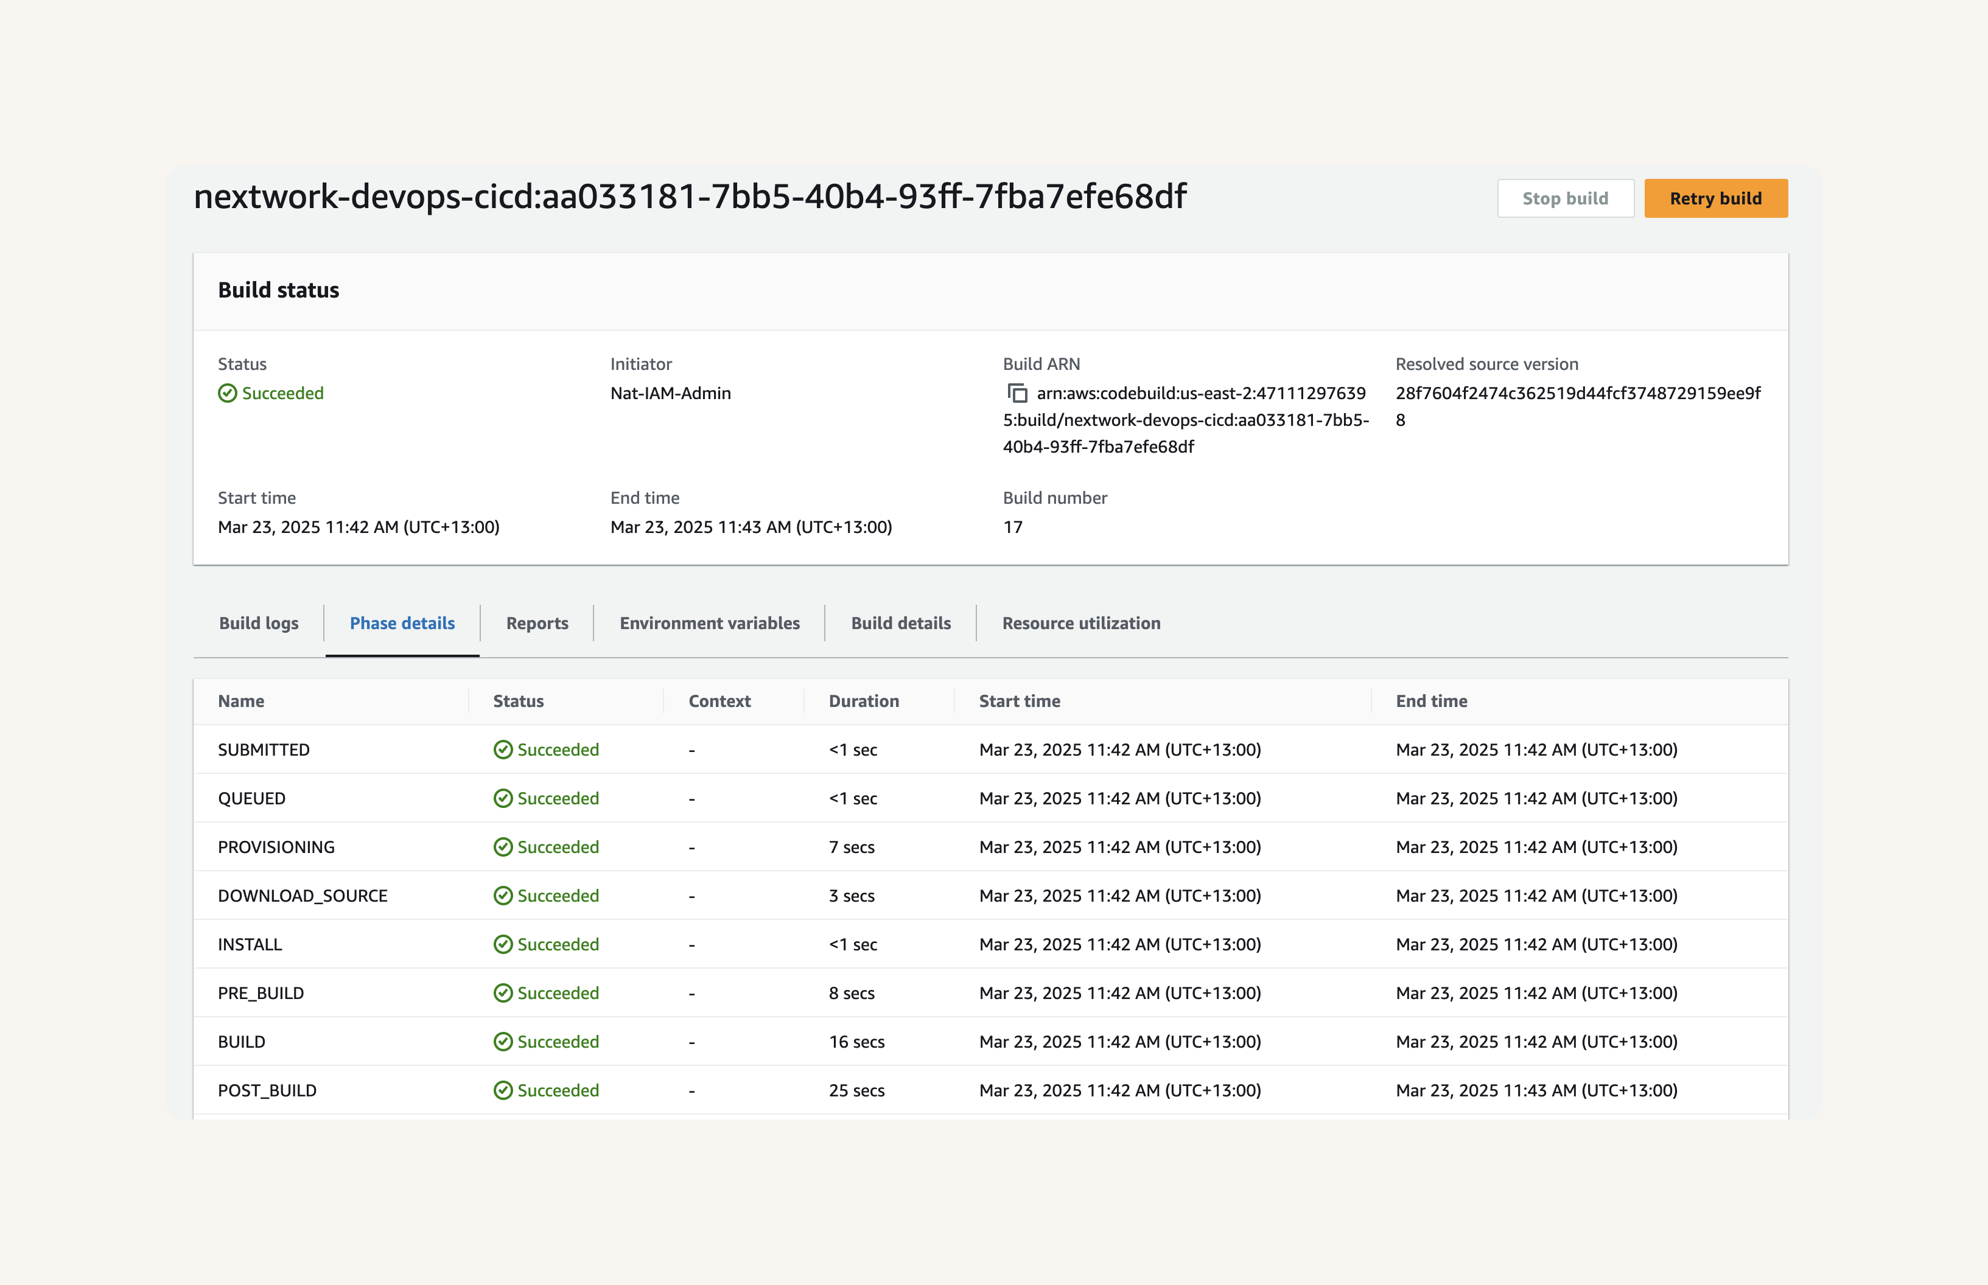Click the DOWNLOAD_SOURCE row success checkmark icon
This screenshot has height=1285, width=1988.
click(502, 896)
